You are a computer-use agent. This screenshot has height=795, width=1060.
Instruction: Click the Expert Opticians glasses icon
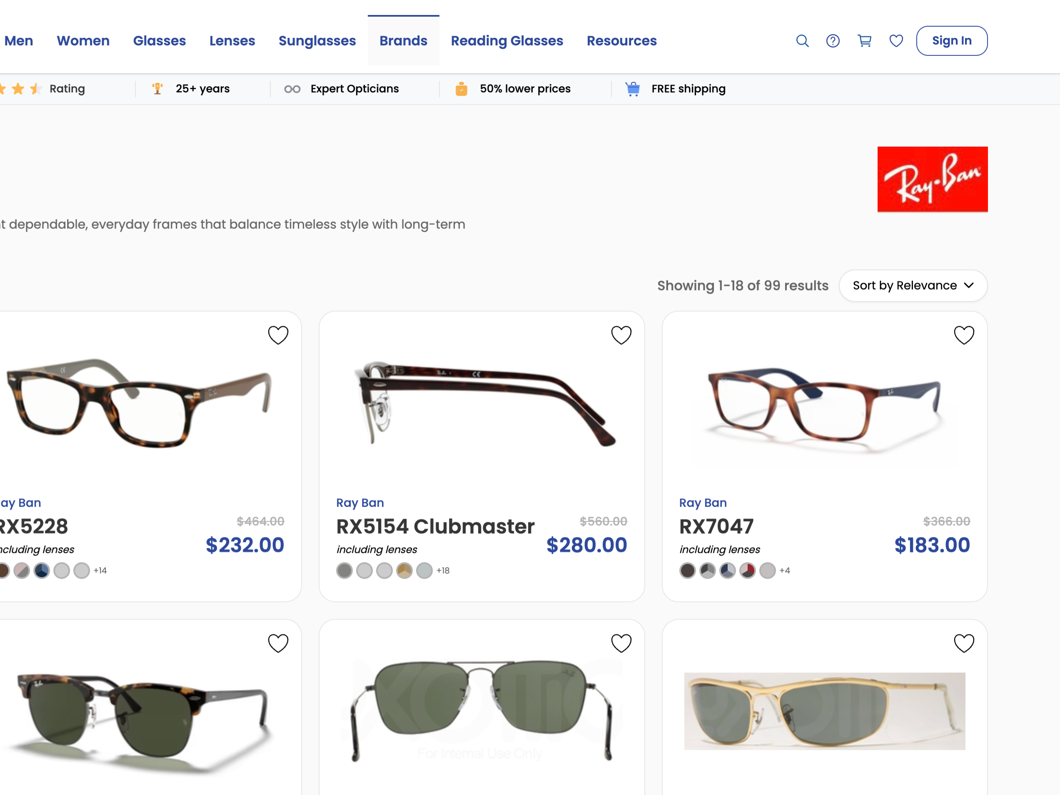(292, 89)
